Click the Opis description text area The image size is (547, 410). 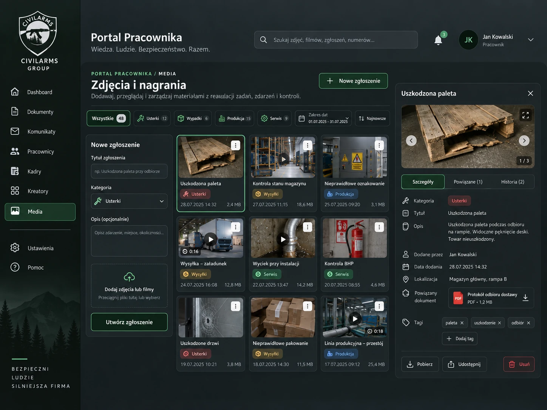129,241
